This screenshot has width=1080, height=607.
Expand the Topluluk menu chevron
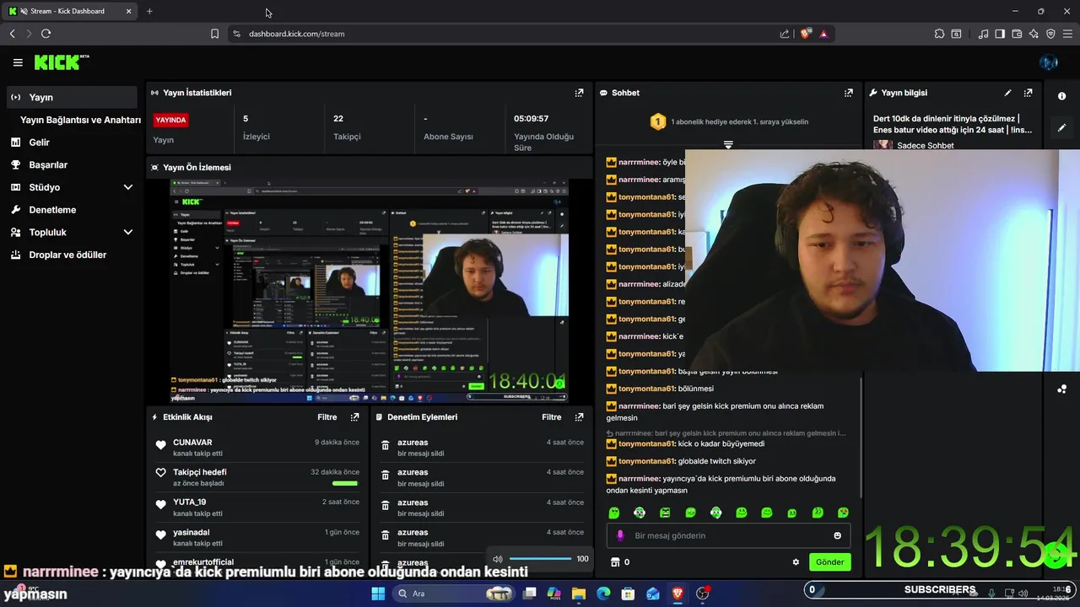coord(128,232)
